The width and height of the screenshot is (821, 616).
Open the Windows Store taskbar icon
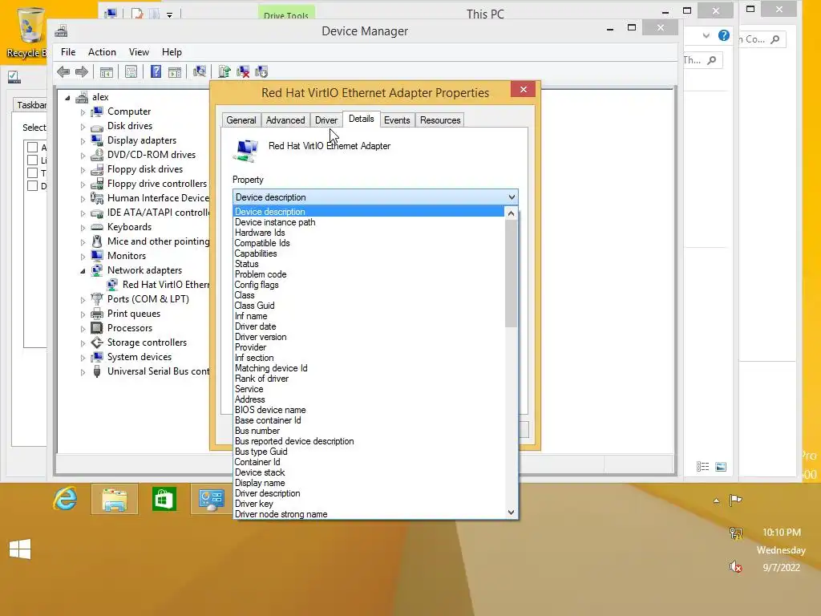(x=164, y=499)
